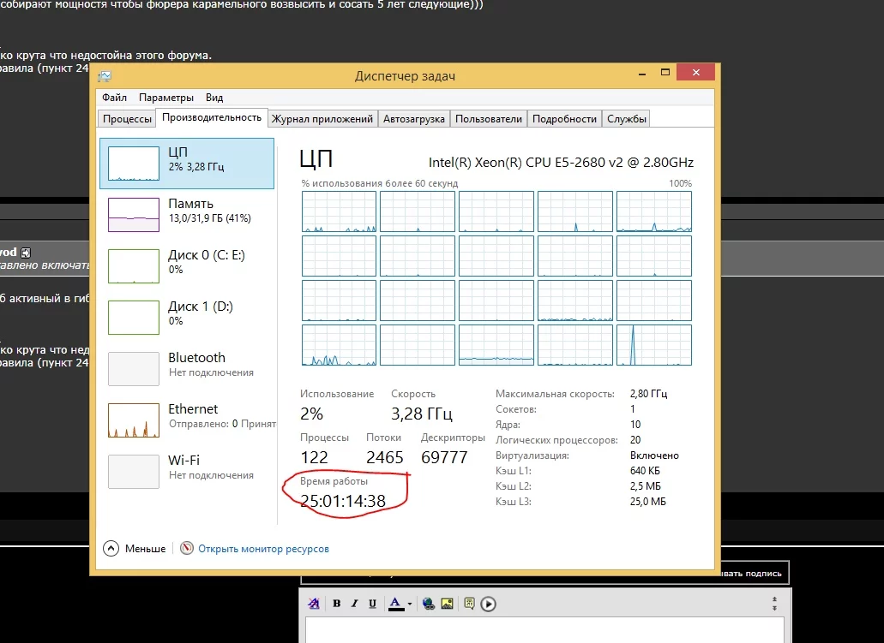Switch to the Службы tab
The width and height of the screenshot is (884, 643).
tap(627, 119)
